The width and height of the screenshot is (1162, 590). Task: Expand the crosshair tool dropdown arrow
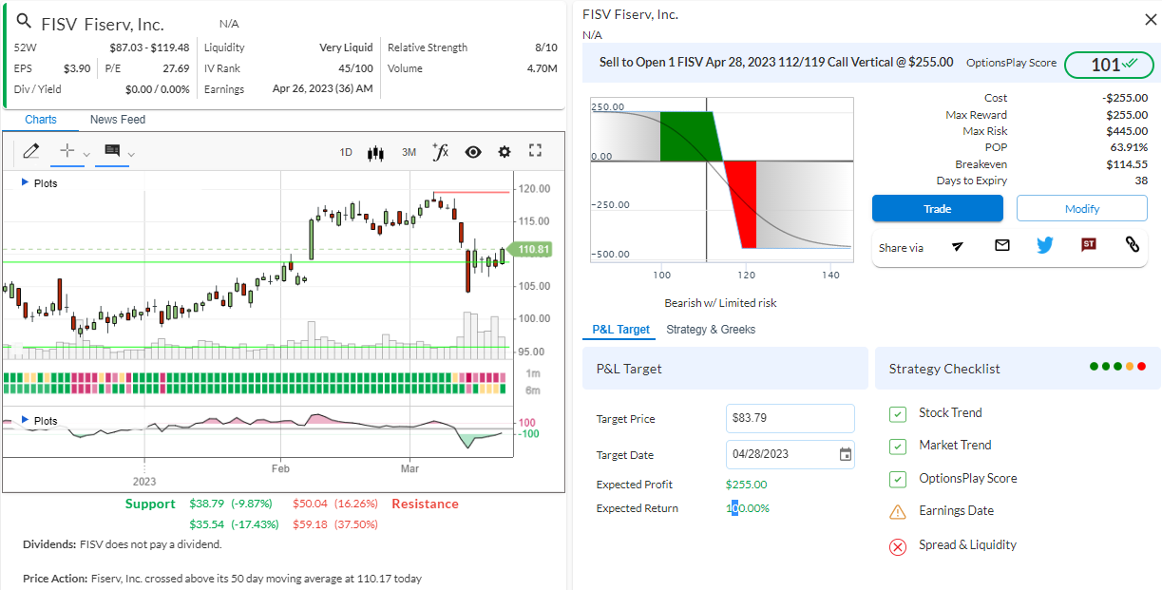click(86, 154)
